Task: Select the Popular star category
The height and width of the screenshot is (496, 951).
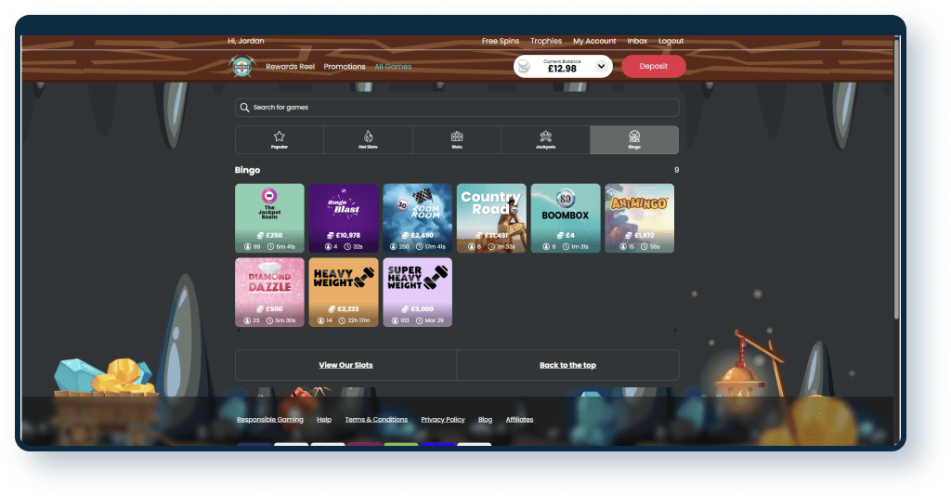Action: point(280,139)
